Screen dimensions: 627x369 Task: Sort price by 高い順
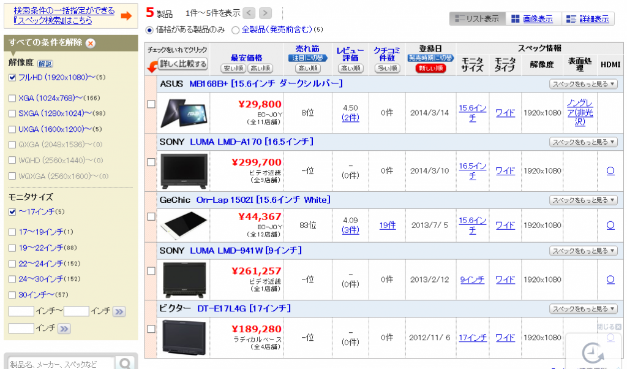tap(260, 69)
